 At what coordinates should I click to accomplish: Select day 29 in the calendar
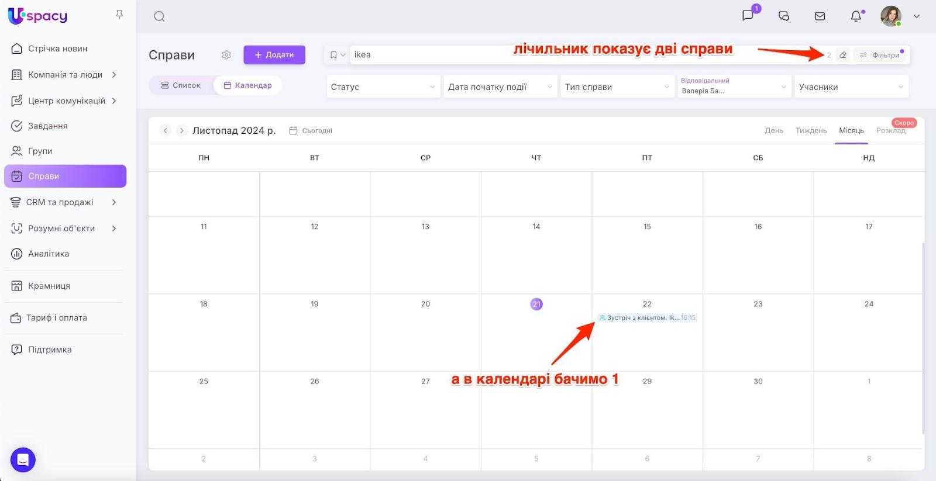click(x=647, y=381)
